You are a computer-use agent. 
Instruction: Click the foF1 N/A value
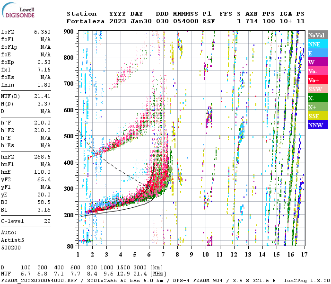[x=45, y=39]
